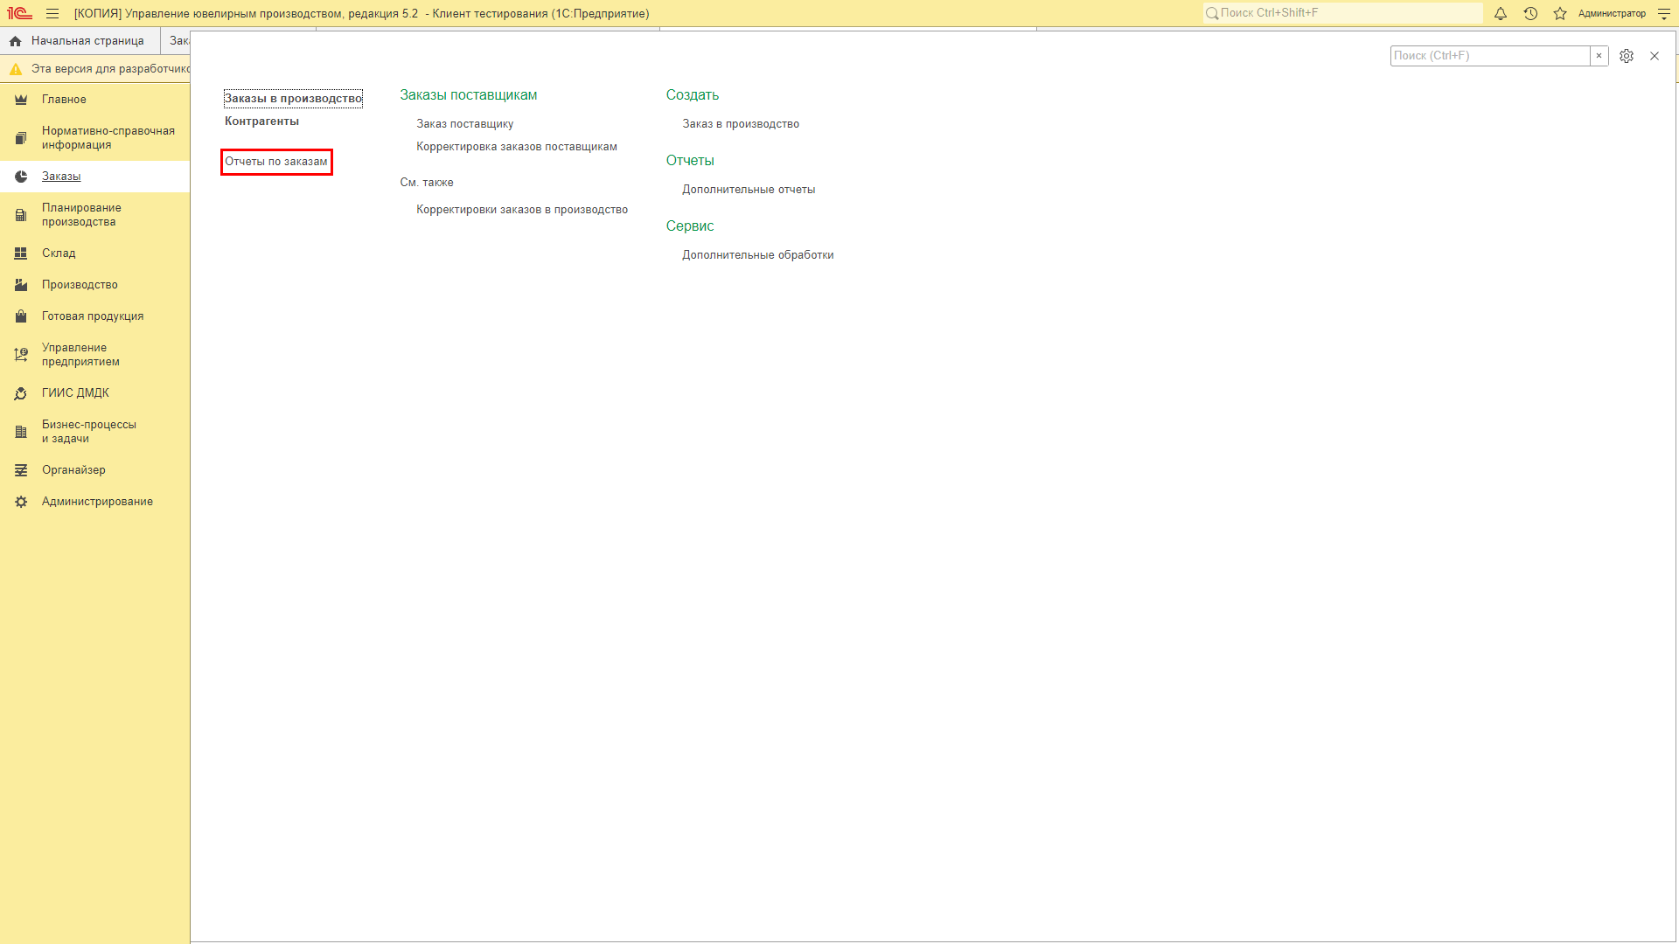1679x944 pixels.
Task: Click the crown icon for Главное
Action: point(21,100)
